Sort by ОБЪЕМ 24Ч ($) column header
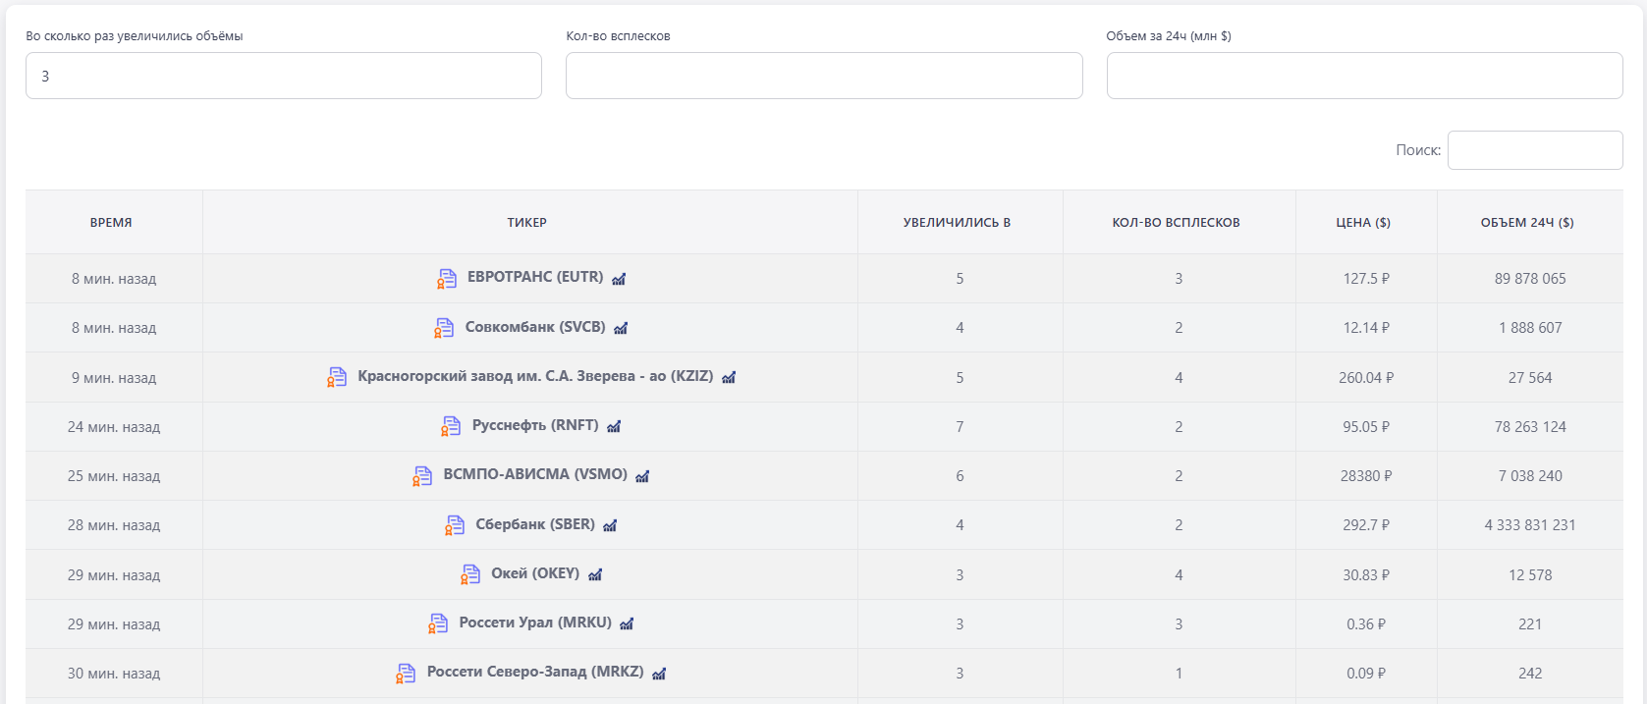This screenshot has height=704, width=1647. click(x=1526, y=223)
